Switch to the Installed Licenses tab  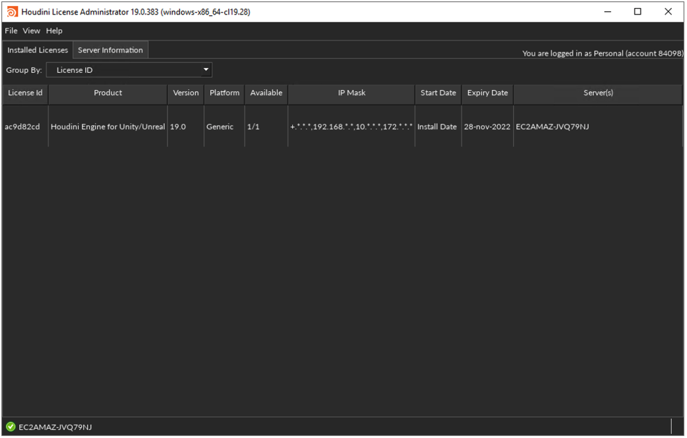pyautogui.click(x=38, y=50)
